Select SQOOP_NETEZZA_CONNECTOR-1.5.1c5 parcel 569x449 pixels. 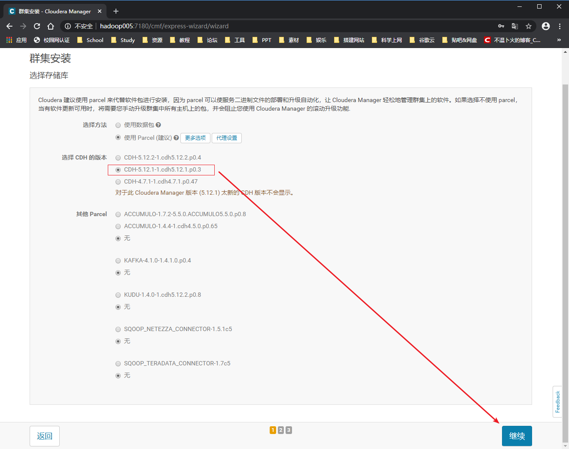118,329
